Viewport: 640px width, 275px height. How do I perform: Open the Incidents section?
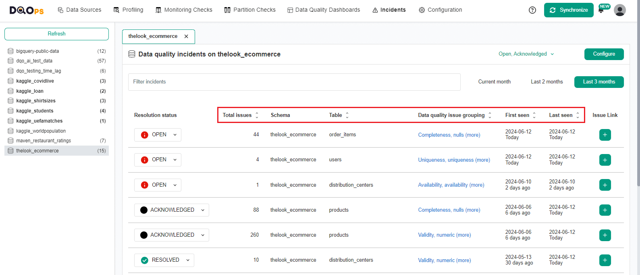coord(389,10)
